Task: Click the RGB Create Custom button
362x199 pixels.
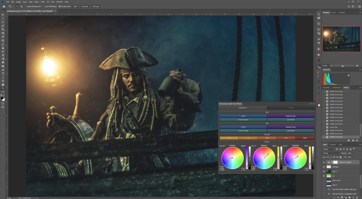Action: (x=243, y=120)
